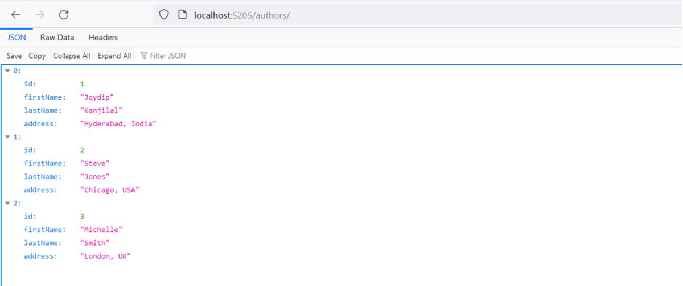The height and width of the screenshot is (286, 683).
Task: Select the address "London, UK"
Action: pos(106,256)
